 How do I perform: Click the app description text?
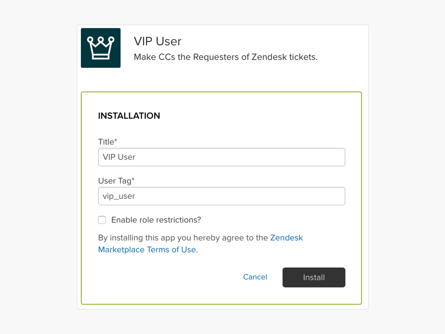(225, 57)
